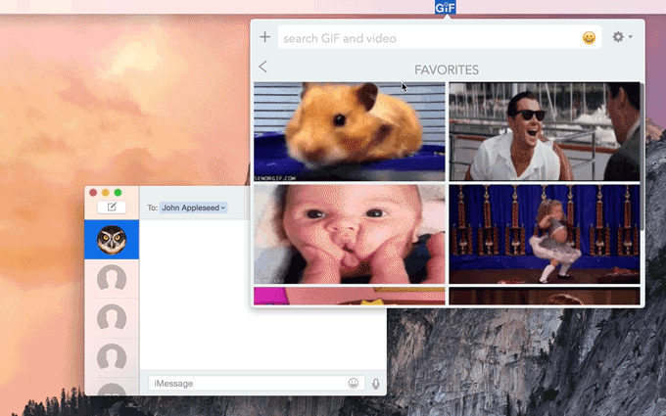The height and width of the screenshot is (416, 666).
Task: Click the pink GIF thumbnail at bottom left
Action: pyautogui.click(x=349, y=296)
